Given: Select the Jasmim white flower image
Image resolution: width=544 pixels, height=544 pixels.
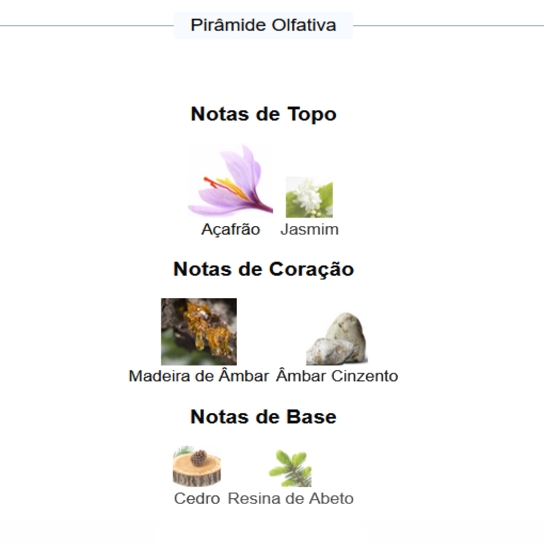Looking at the screenshot, I should point(309,197).
